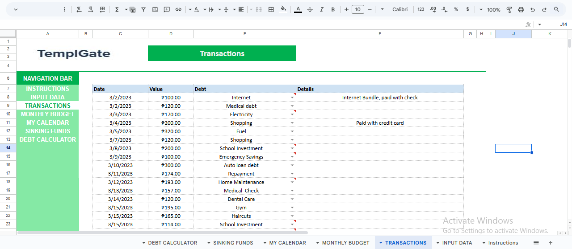Toggle italic formatting

click(x=321, y=9)
